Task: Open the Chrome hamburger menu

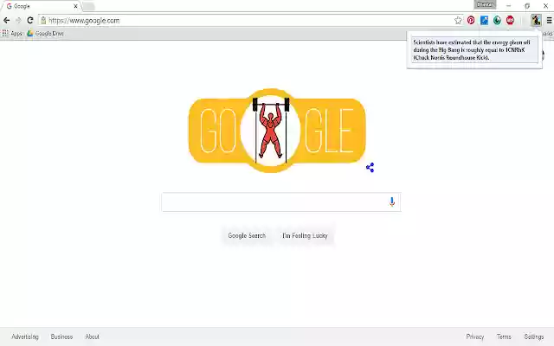Action: [x=549, y=21]
